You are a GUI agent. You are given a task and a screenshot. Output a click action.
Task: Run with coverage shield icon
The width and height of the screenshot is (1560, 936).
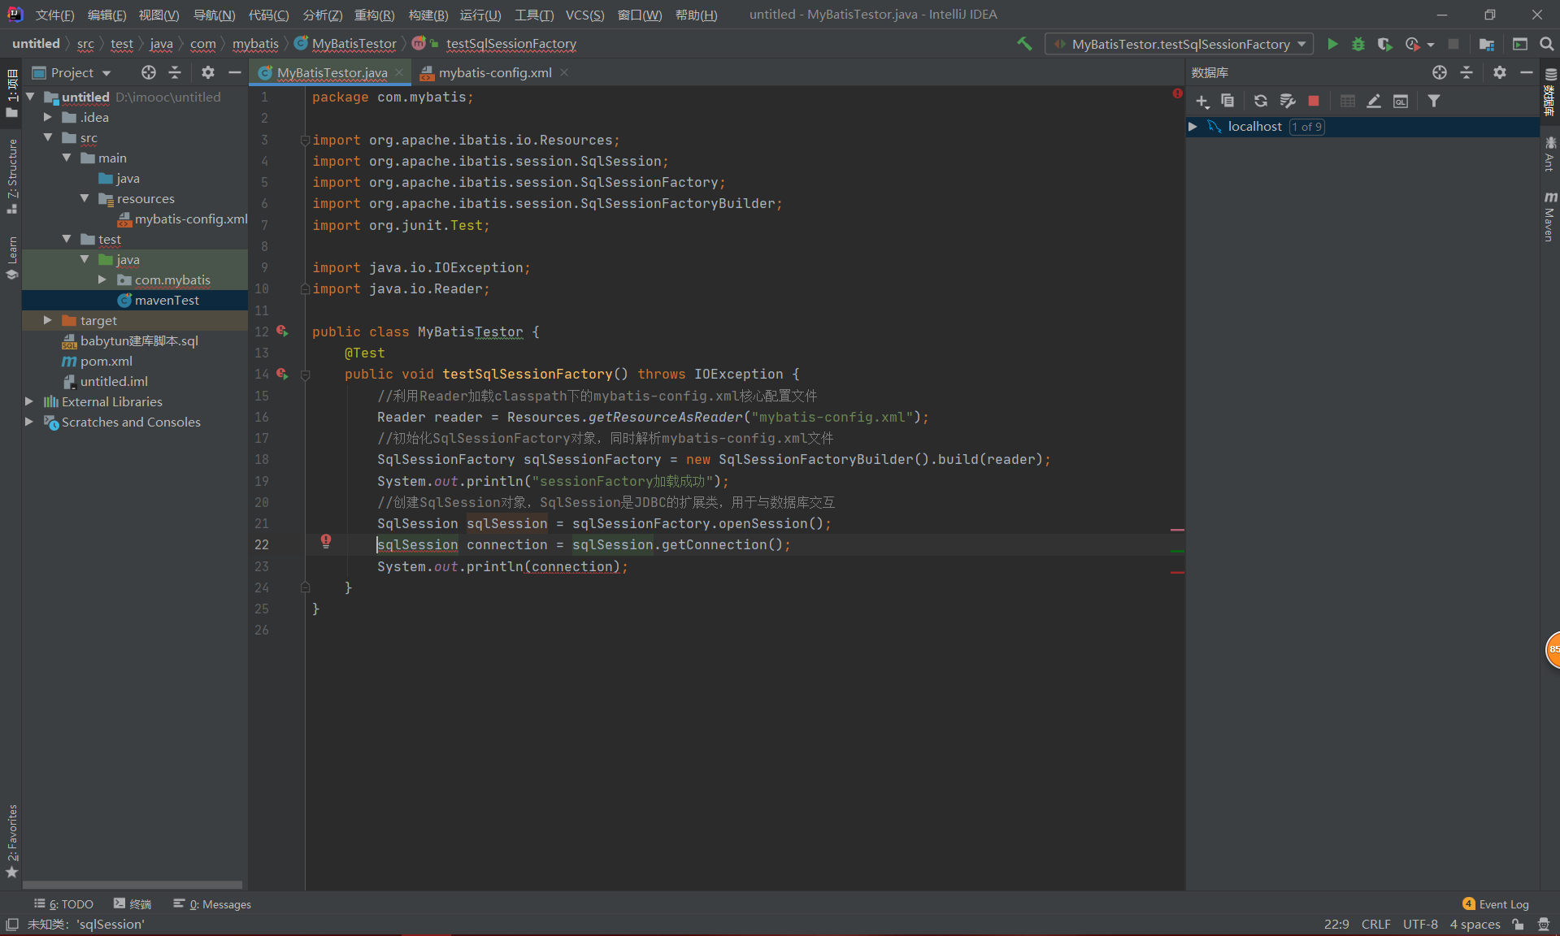click(1384, 44)
